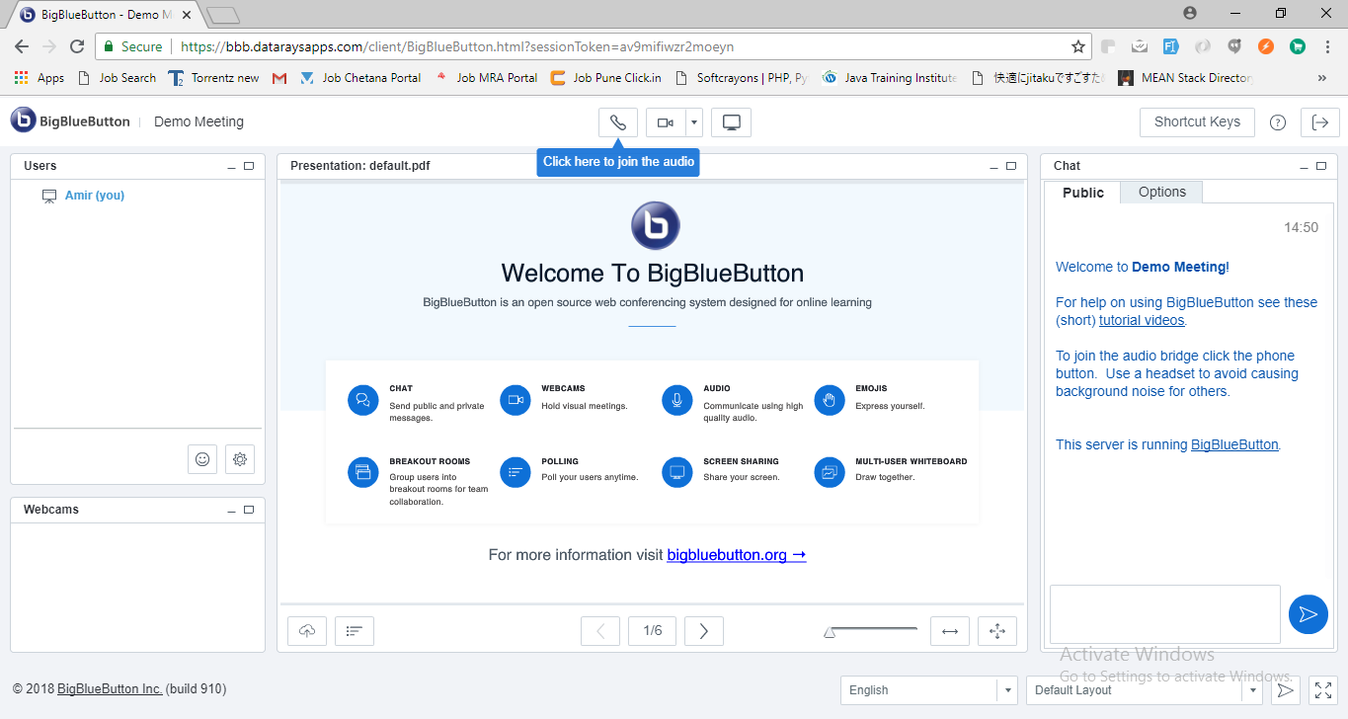Screen dimensions: 1348x719
Task: Enter fullscreen mode
Action: click(1322, 689)
